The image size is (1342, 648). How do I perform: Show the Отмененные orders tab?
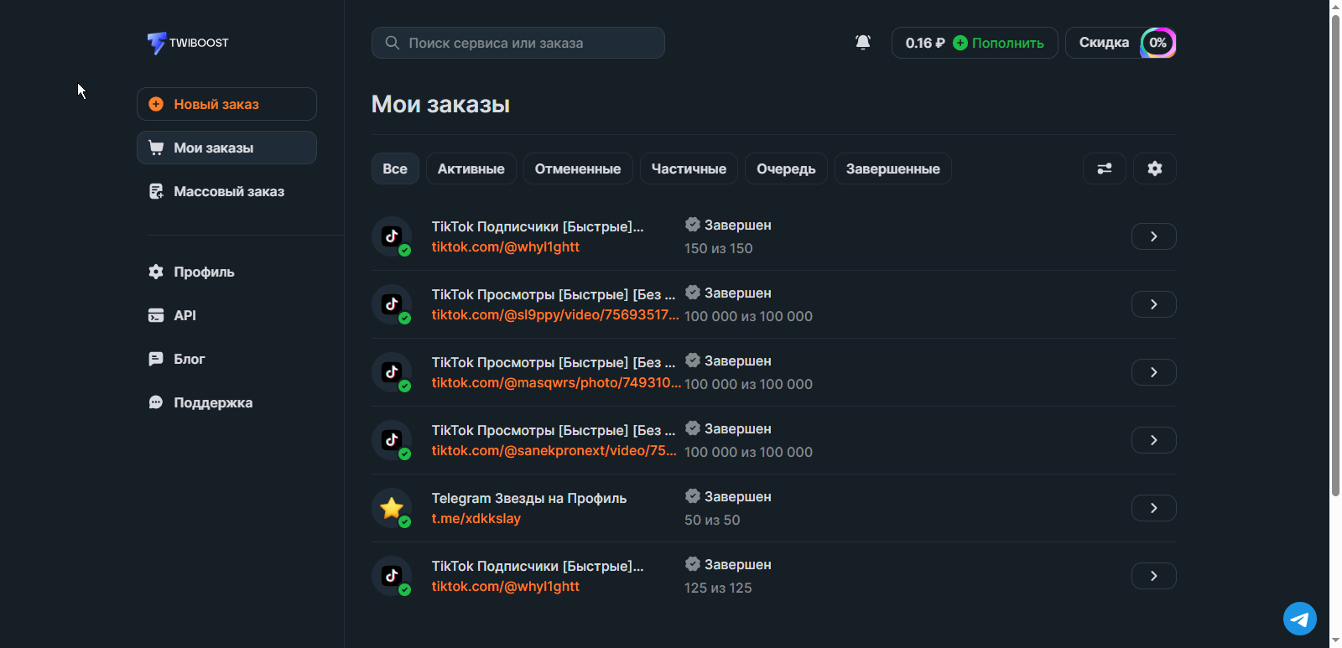[x=578, y=168]
